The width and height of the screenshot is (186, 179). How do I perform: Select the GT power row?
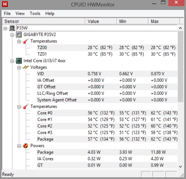click(x=107, y=165)
